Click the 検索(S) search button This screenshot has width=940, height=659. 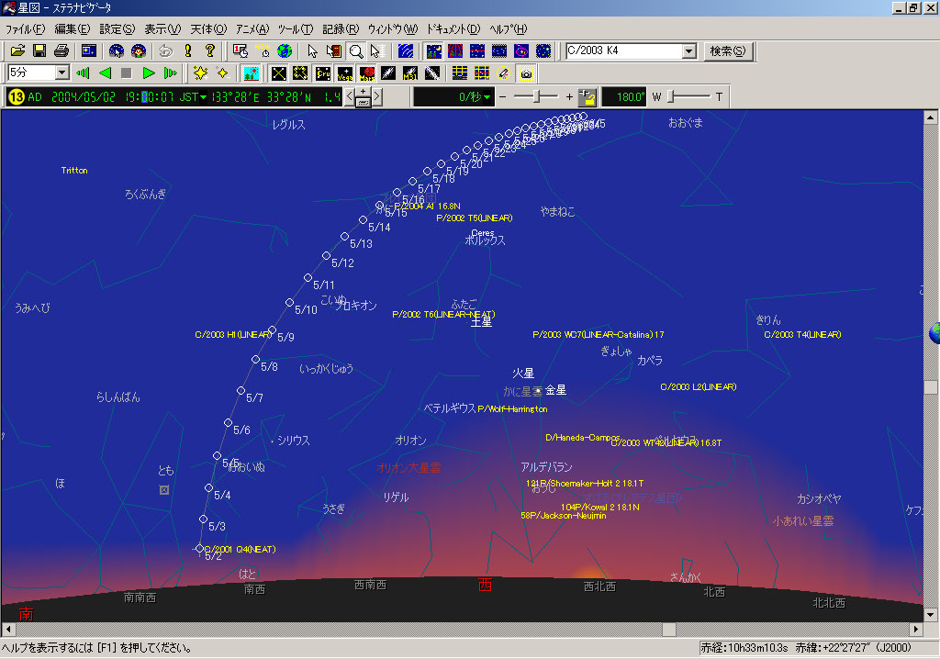(728, 51)
